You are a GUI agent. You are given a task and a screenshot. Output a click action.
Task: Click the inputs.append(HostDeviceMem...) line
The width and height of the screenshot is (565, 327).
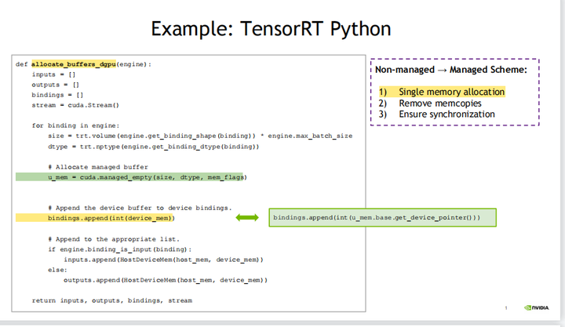163,260
